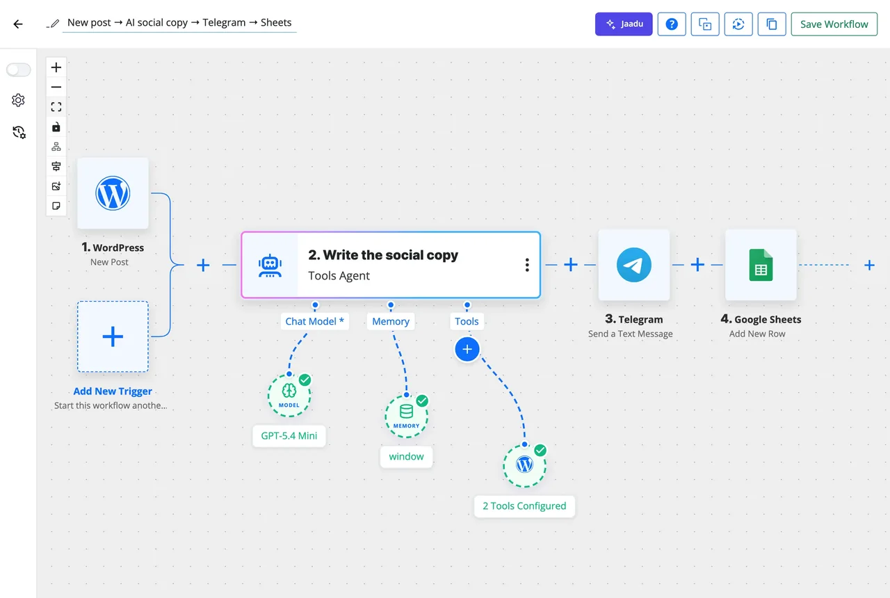The height and width of the screenshot is (598, 890).
Task: Insert step between agent and Telegram
Action: point(571,265)
